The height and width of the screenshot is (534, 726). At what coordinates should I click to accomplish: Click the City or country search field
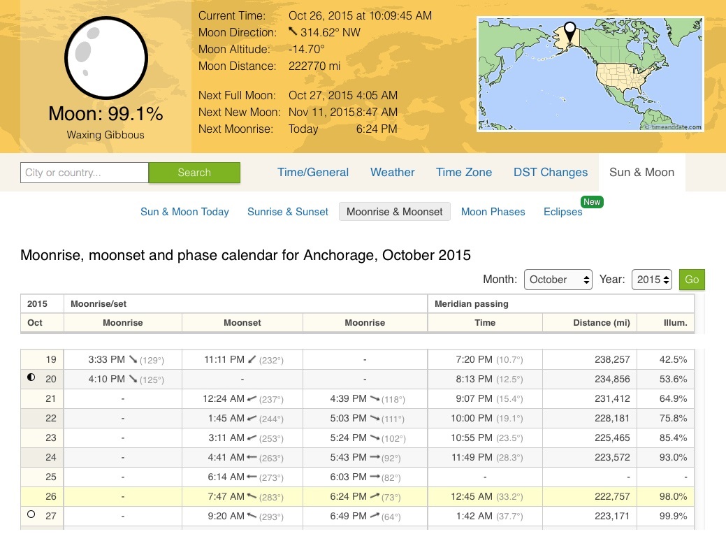85,173
